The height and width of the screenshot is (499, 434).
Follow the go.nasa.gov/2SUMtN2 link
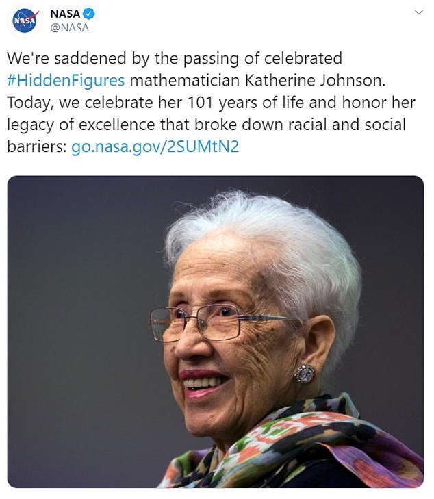pos(155,147)
